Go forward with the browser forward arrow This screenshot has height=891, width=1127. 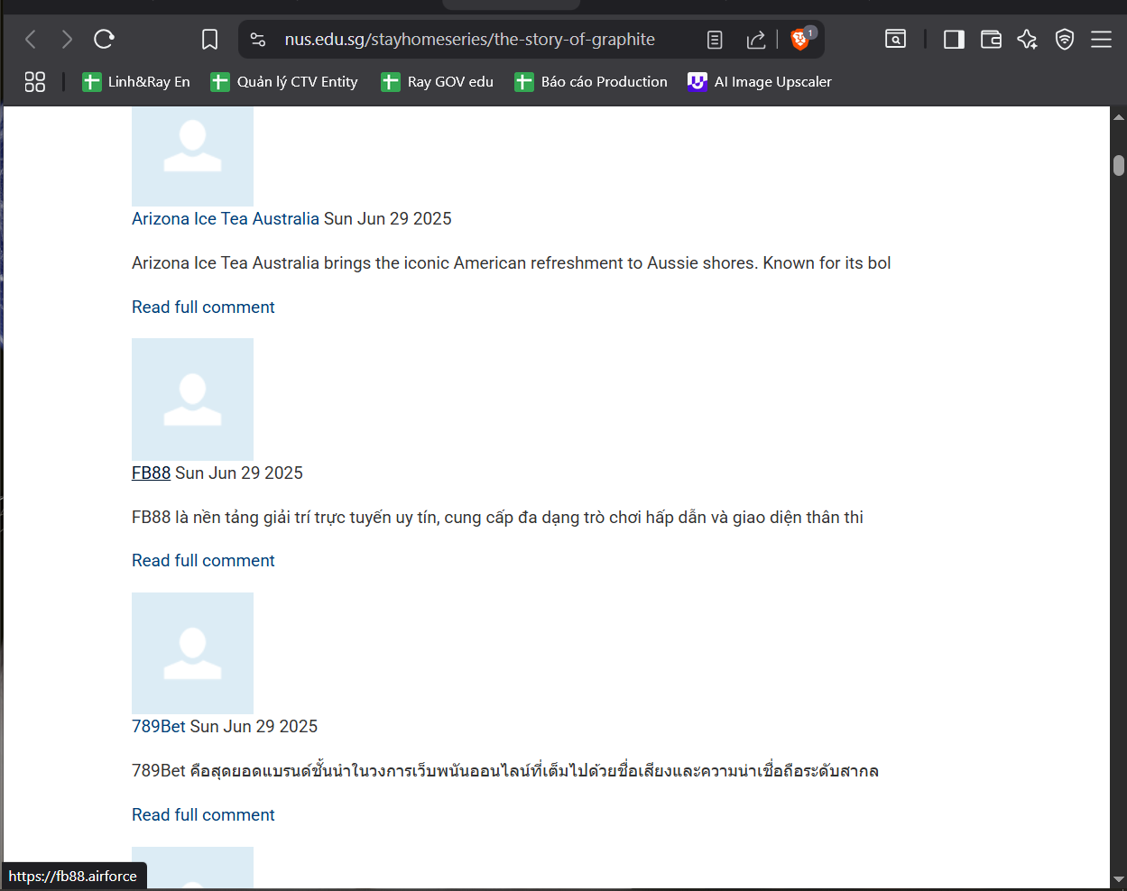[x=67, y=39]
